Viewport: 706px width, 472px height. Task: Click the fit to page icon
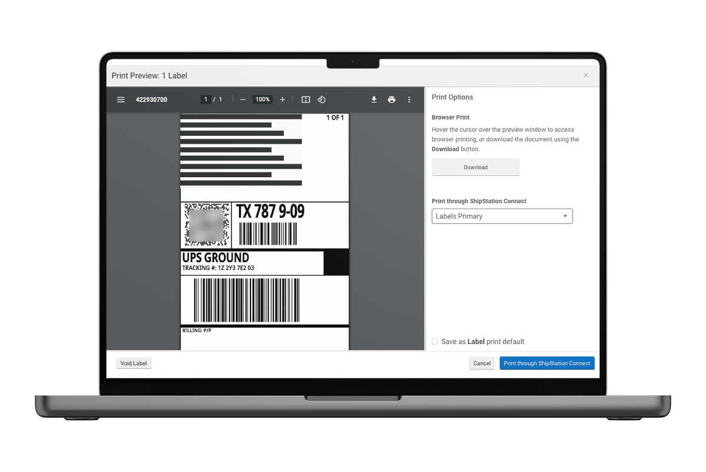tap(306, 99)
